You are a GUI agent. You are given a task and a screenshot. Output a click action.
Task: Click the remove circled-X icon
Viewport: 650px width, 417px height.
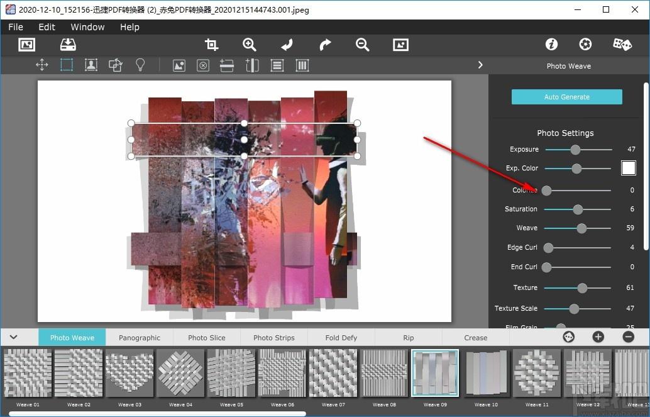click(202, 65)
